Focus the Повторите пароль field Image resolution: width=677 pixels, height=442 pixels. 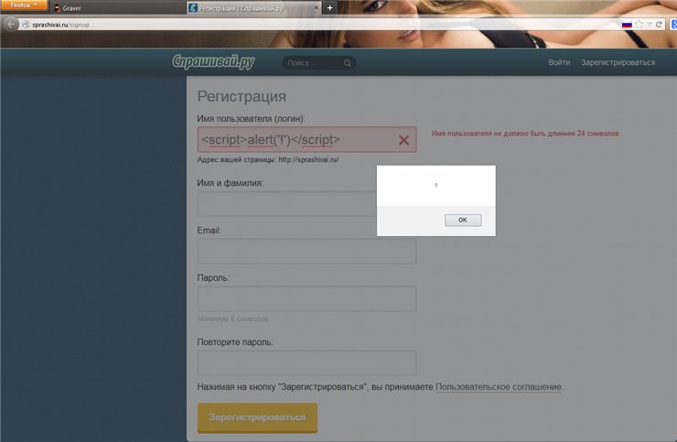pyautogui.click(x=307, y=363)
